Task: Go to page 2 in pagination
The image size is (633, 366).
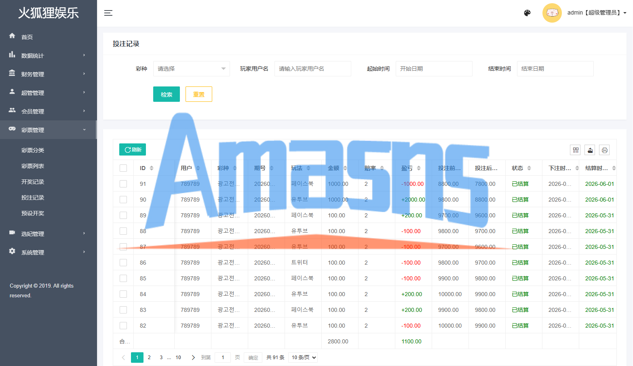Action: 149,358
